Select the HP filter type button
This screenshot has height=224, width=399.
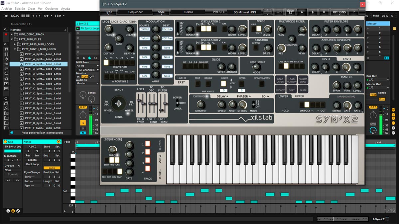[302, 66]
